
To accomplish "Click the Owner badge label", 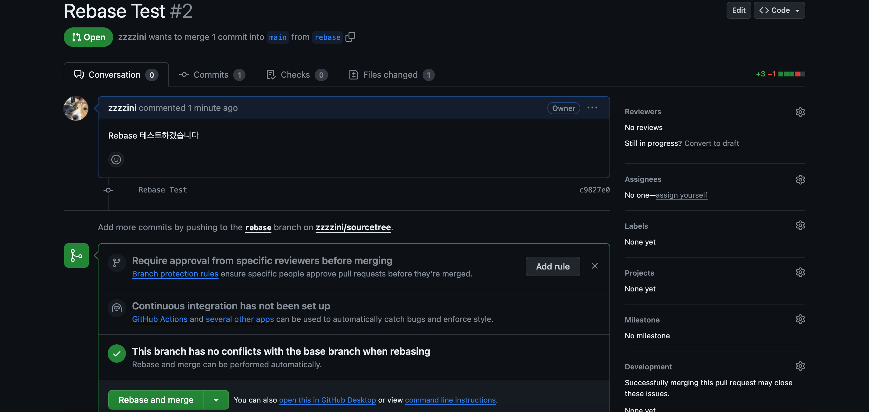I will (563, 108).
